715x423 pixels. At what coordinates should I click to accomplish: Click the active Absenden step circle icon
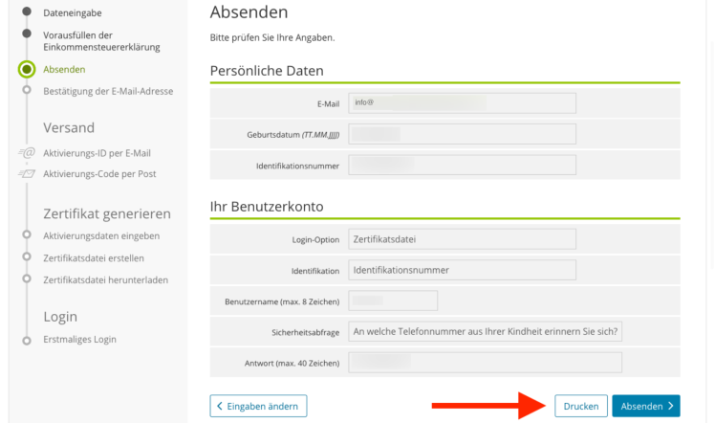[x=27, y=69]
